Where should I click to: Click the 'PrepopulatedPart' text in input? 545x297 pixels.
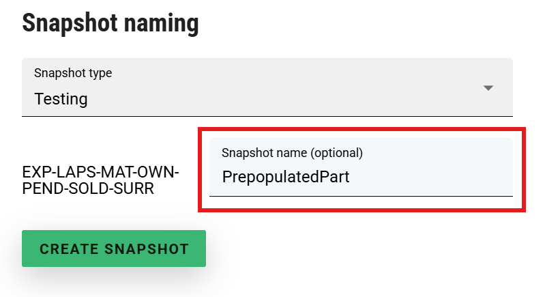click(286, 178)
